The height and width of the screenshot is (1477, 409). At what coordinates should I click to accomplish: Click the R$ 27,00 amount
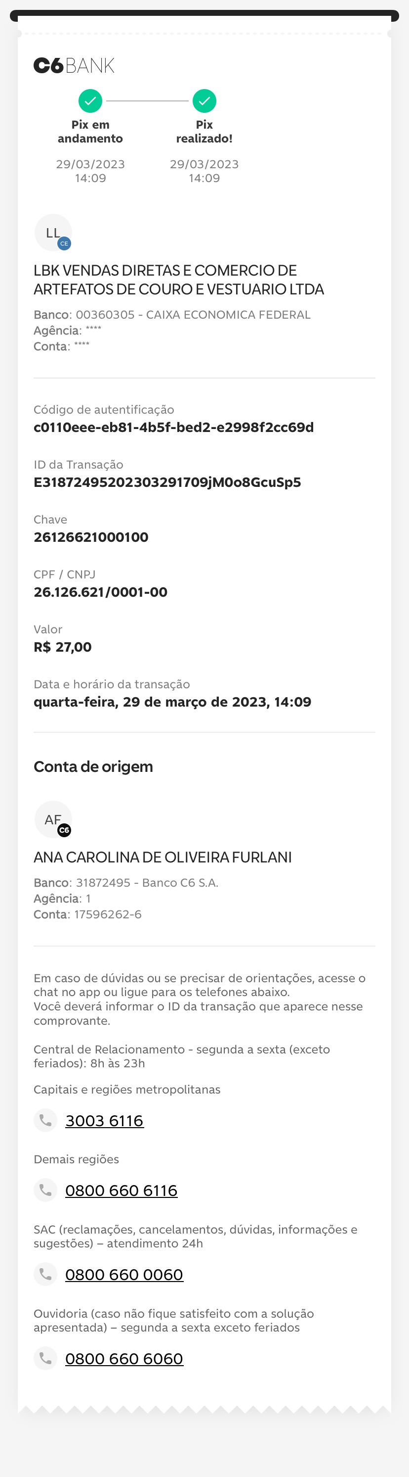[x=62, y=647]
